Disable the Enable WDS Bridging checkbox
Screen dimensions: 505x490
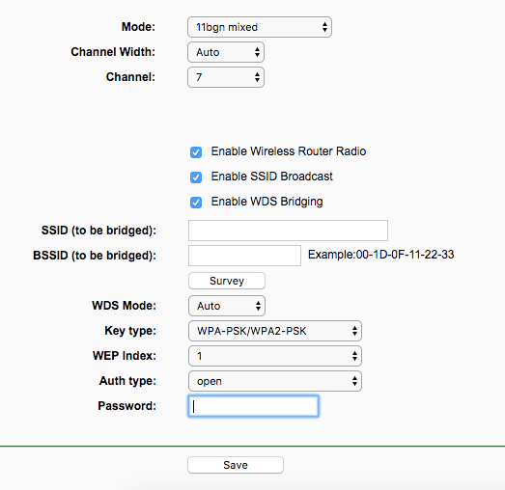196,203
